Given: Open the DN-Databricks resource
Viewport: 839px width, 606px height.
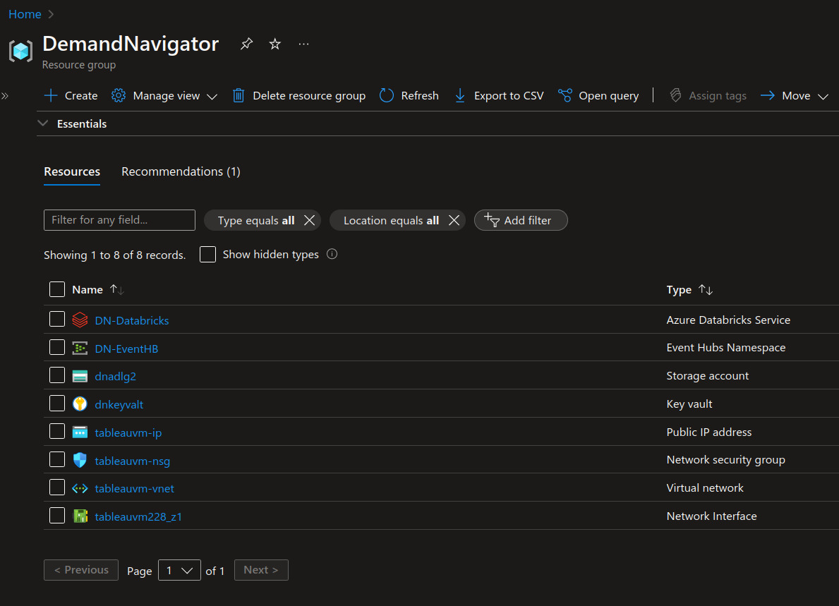Looking at the screenshot, I should click(132, 320).
